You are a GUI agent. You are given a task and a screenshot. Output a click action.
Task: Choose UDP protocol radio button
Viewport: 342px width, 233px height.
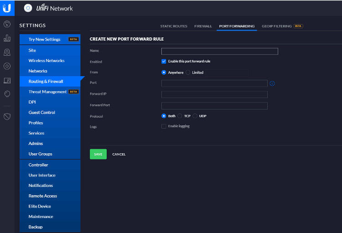click(195, 116)
